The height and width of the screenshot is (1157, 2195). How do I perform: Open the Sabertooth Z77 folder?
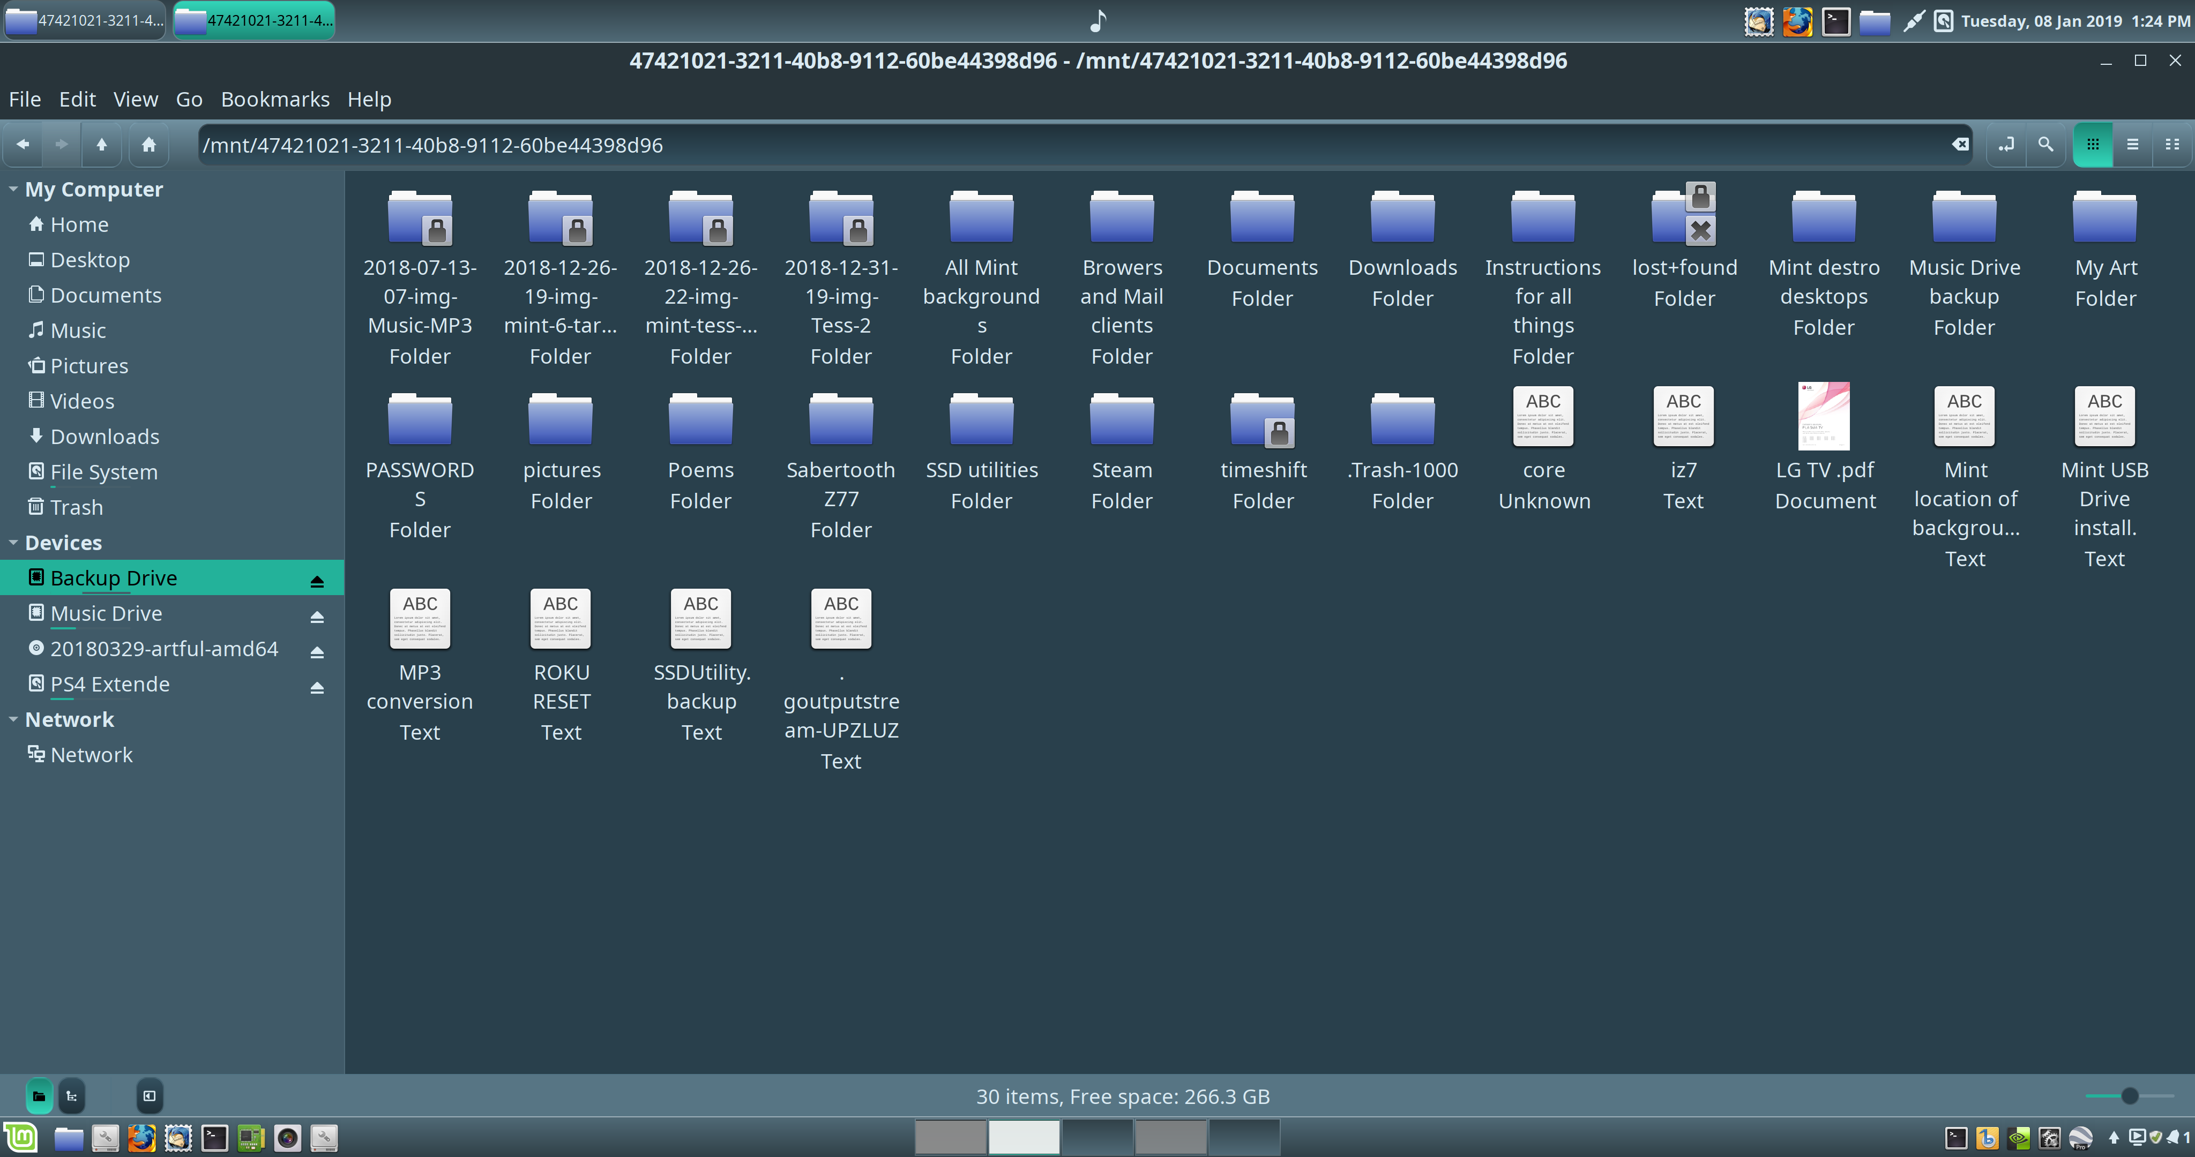coord(841,418)
